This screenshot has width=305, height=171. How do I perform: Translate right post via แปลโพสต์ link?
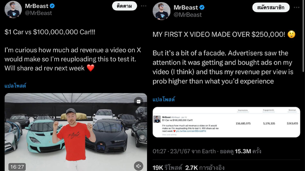[x=164, y=100]
